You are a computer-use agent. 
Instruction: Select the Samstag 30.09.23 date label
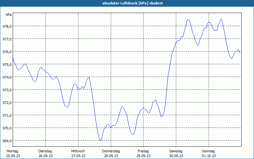pyautogui.click(x=176, y=154)
